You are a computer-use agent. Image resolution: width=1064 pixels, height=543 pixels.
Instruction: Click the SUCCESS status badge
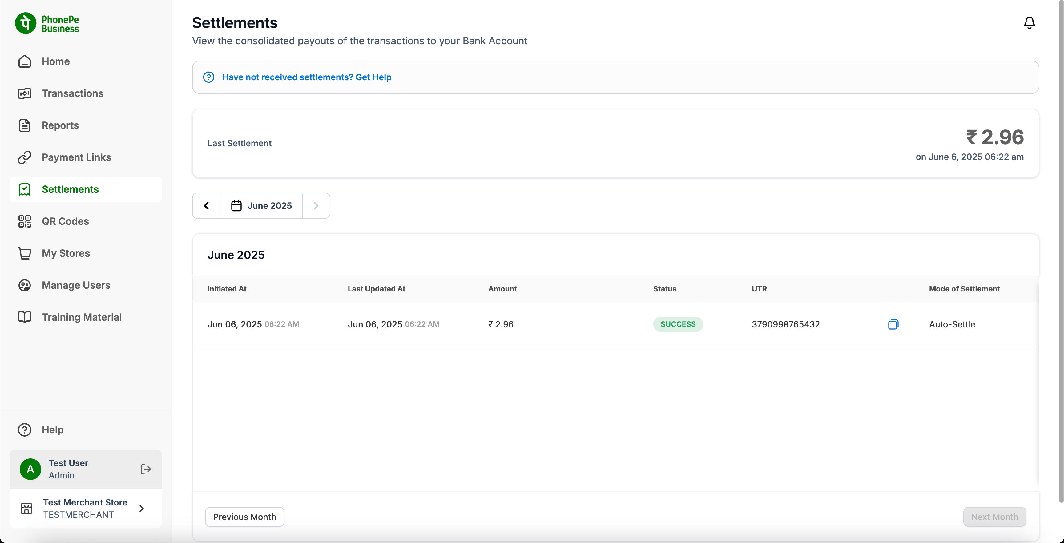[678, 324]
